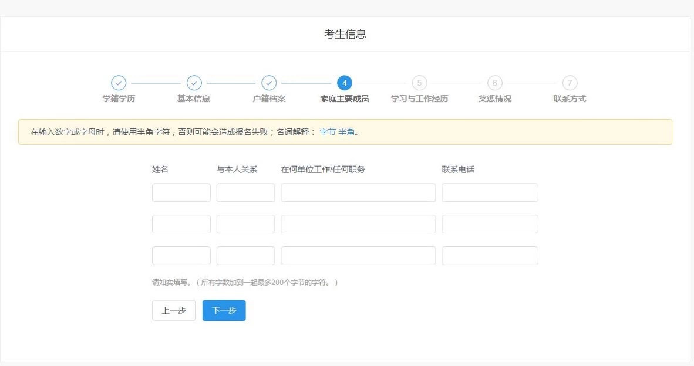Click the step 4 家庭主要成员 circle
The image size is (694, 366).
coord(345,83)
